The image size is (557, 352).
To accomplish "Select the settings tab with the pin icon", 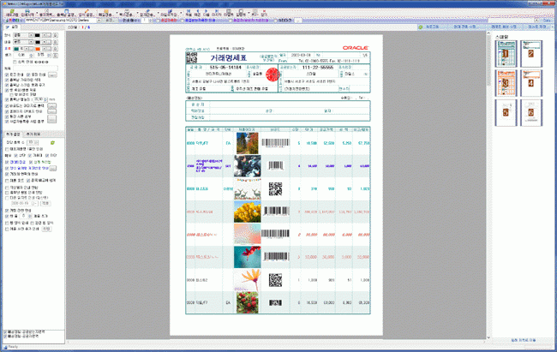I will coord(12,27).
